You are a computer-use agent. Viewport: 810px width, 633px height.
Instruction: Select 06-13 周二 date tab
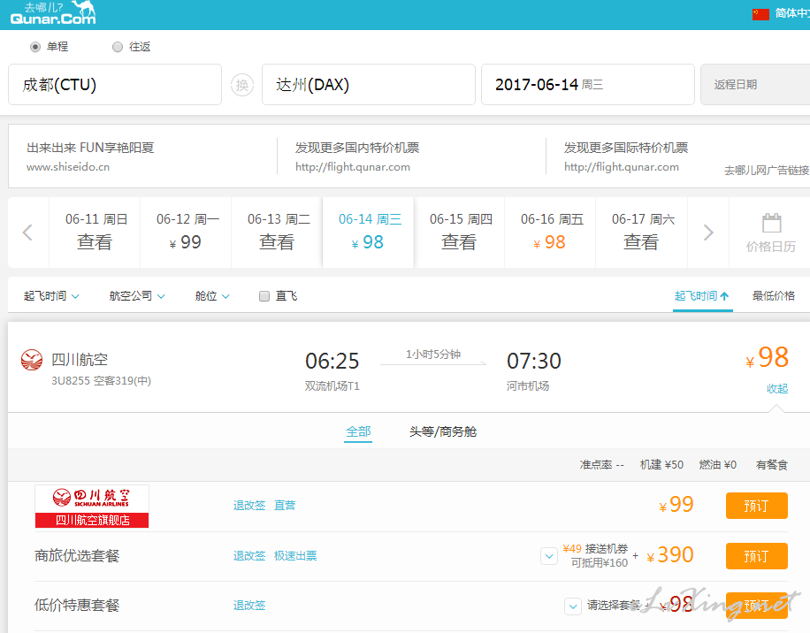(x=277, y=233)
